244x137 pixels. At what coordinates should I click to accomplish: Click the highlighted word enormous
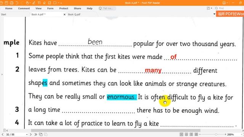[122, 97]
